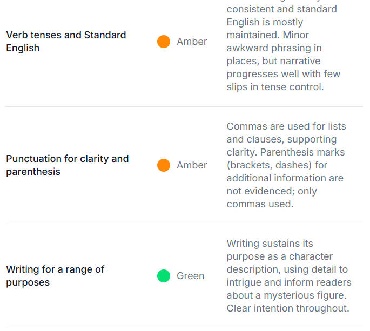Click the 'slips in tense control' text
The height and width of the screenshot is (331, 370).
[x=275, y=87]
